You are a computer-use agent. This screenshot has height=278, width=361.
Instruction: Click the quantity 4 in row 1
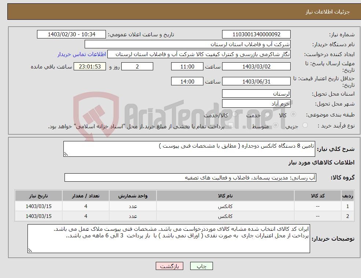(86, 206)
